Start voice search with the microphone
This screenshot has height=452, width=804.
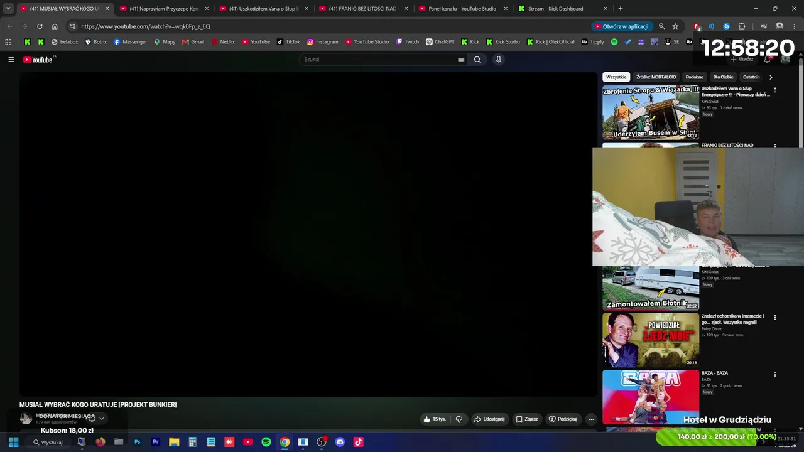499,60
